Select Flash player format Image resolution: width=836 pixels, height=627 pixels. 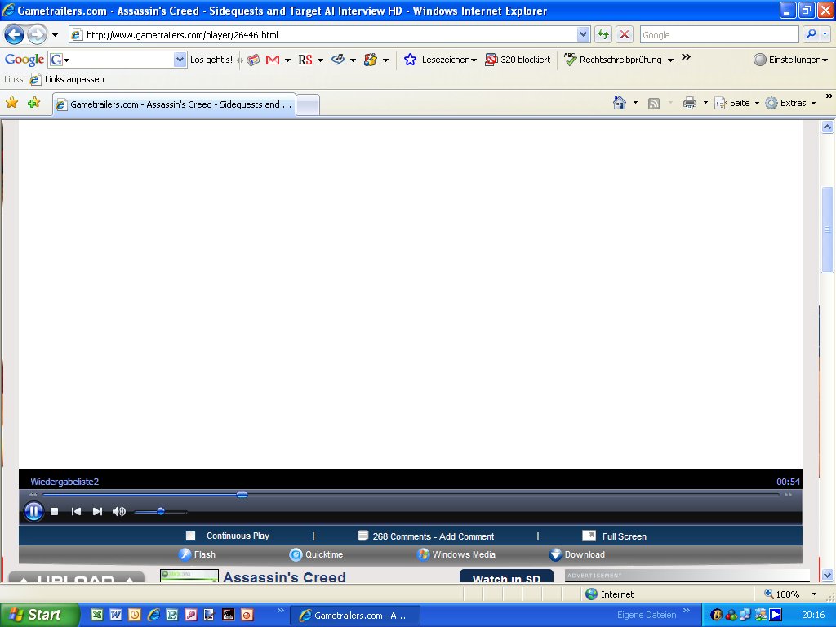[x=205, y=554]
